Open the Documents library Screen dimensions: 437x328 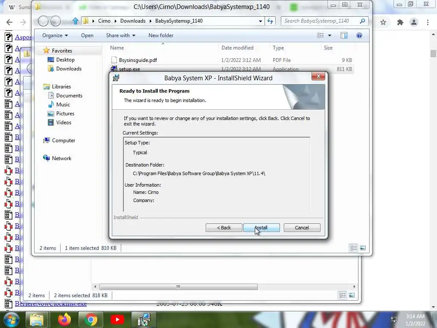pyautogui.click(x=69, y=95)
